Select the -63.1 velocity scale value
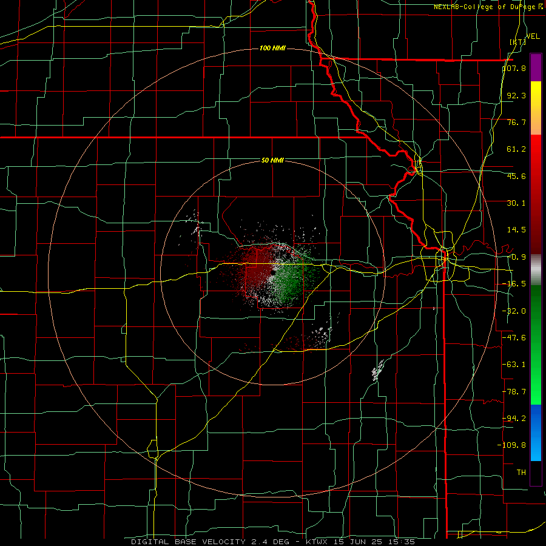 [x=514, y=365]
